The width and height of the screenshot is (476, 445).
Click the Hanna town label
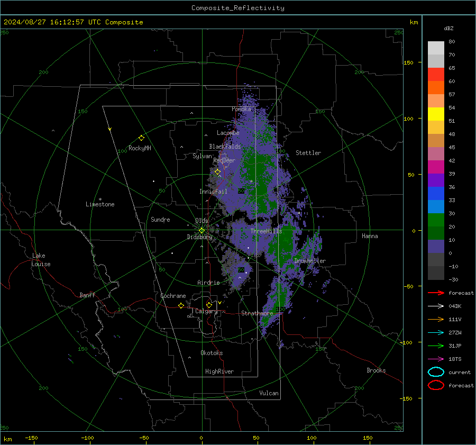[370, 236]
